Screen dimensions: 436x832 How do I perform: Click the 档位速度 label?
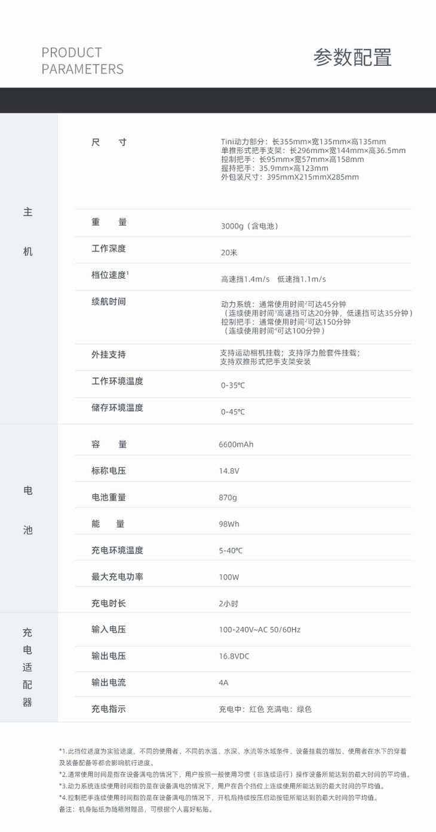[x=110, y=275]
